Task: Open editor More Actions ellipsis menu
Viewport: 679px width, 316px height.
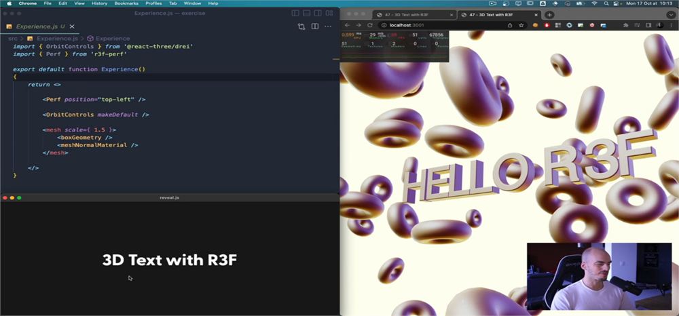Action: coord(328,26)
